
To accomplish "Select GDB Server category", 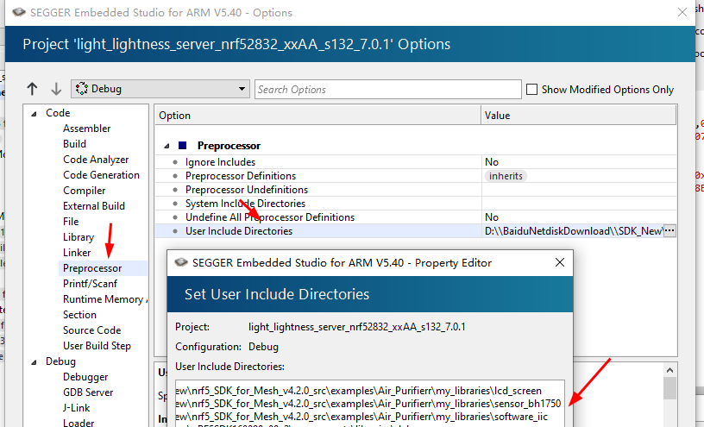I will 88,392.
